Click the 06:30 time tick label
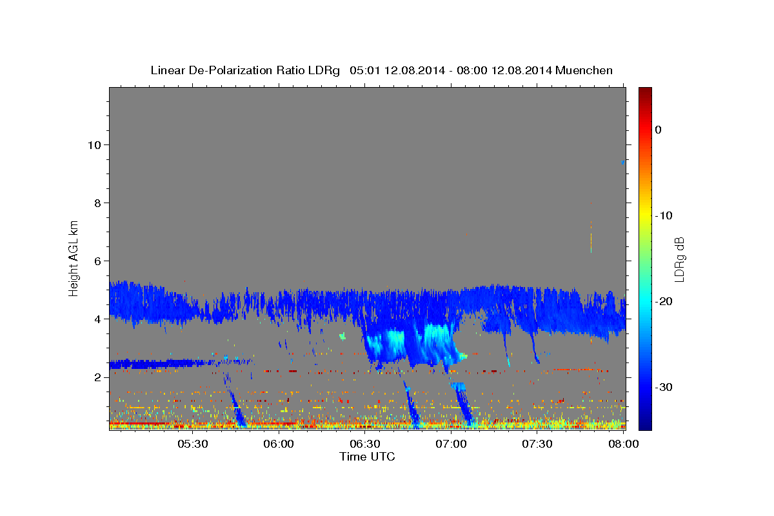The width and height of the screenshot is (774, 516). (x=364, y=444)
